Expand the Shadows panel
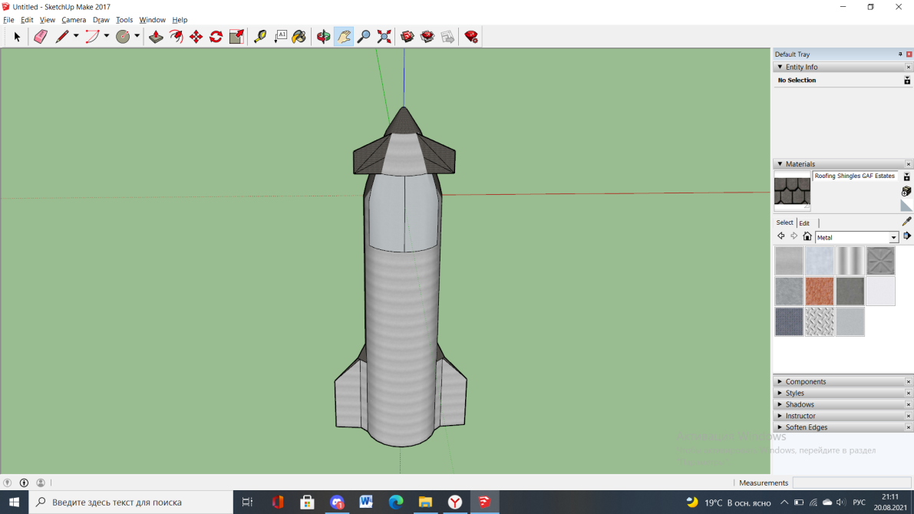Viewport: 914px width, 514px height. click(x=799, y=404)
